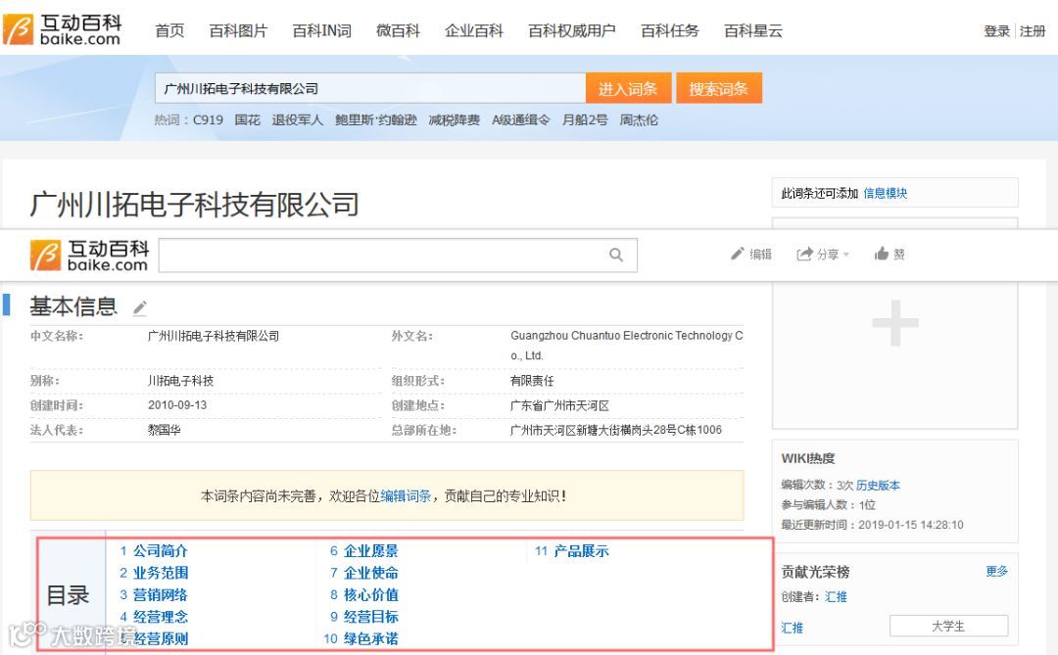Open the 百科IN词 nav item
Image resolution: width=1058 pixels, height=655 pixels.
pos(322,30)
